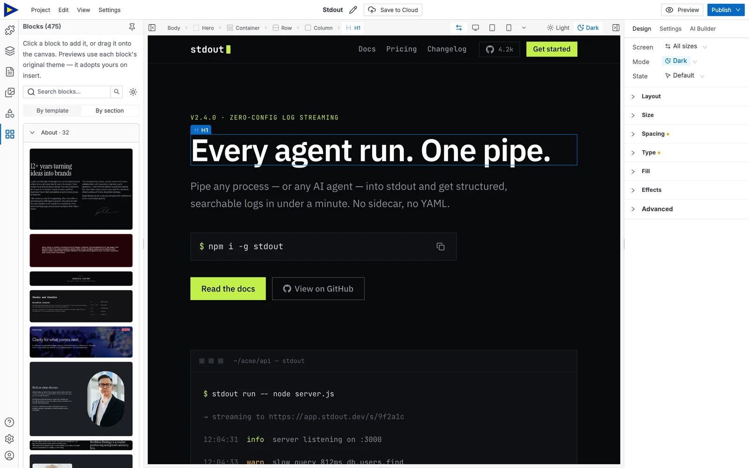
Task: Rename project with the pencil icon
Action: pyautogui.click(x=353, y=10)
